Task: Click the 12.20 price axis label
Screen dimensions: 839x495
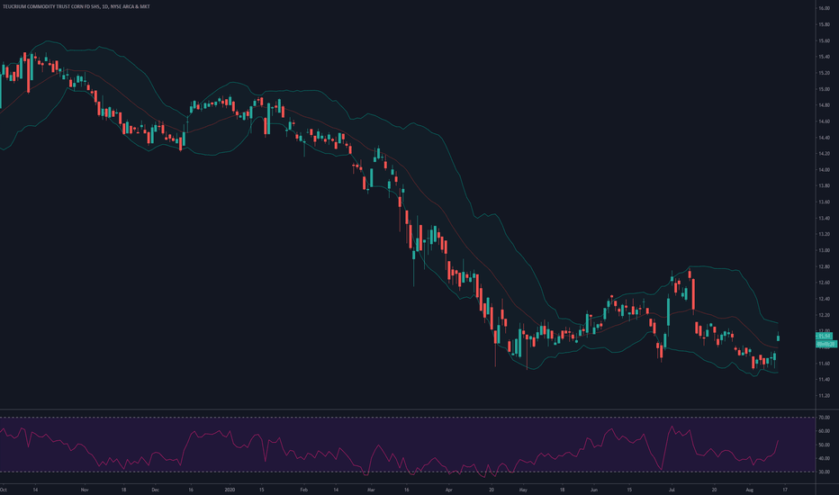Action: click(x=824, y=315)
